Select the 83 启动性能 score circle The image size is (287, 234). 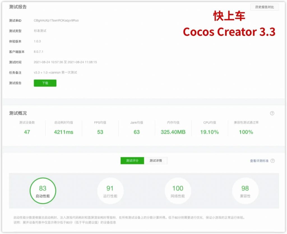pos(43,191)
